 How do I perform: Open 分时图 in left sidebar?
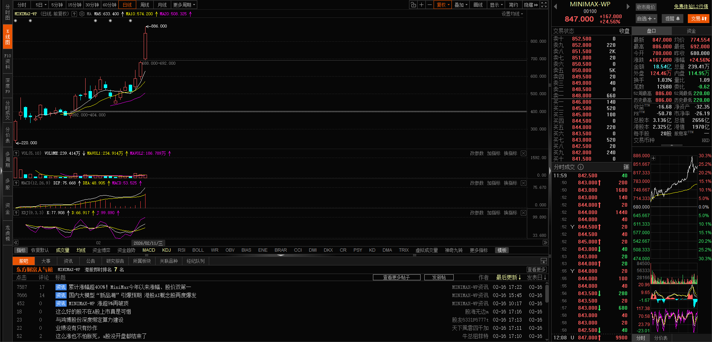[7, 12]
